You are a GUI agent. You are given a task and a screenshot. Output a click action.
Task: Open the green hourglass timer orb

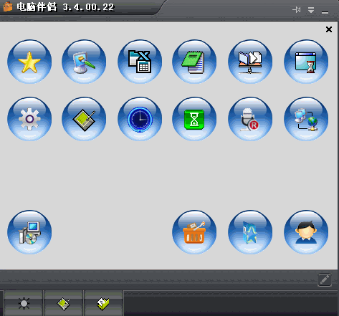tap(194, 119)
